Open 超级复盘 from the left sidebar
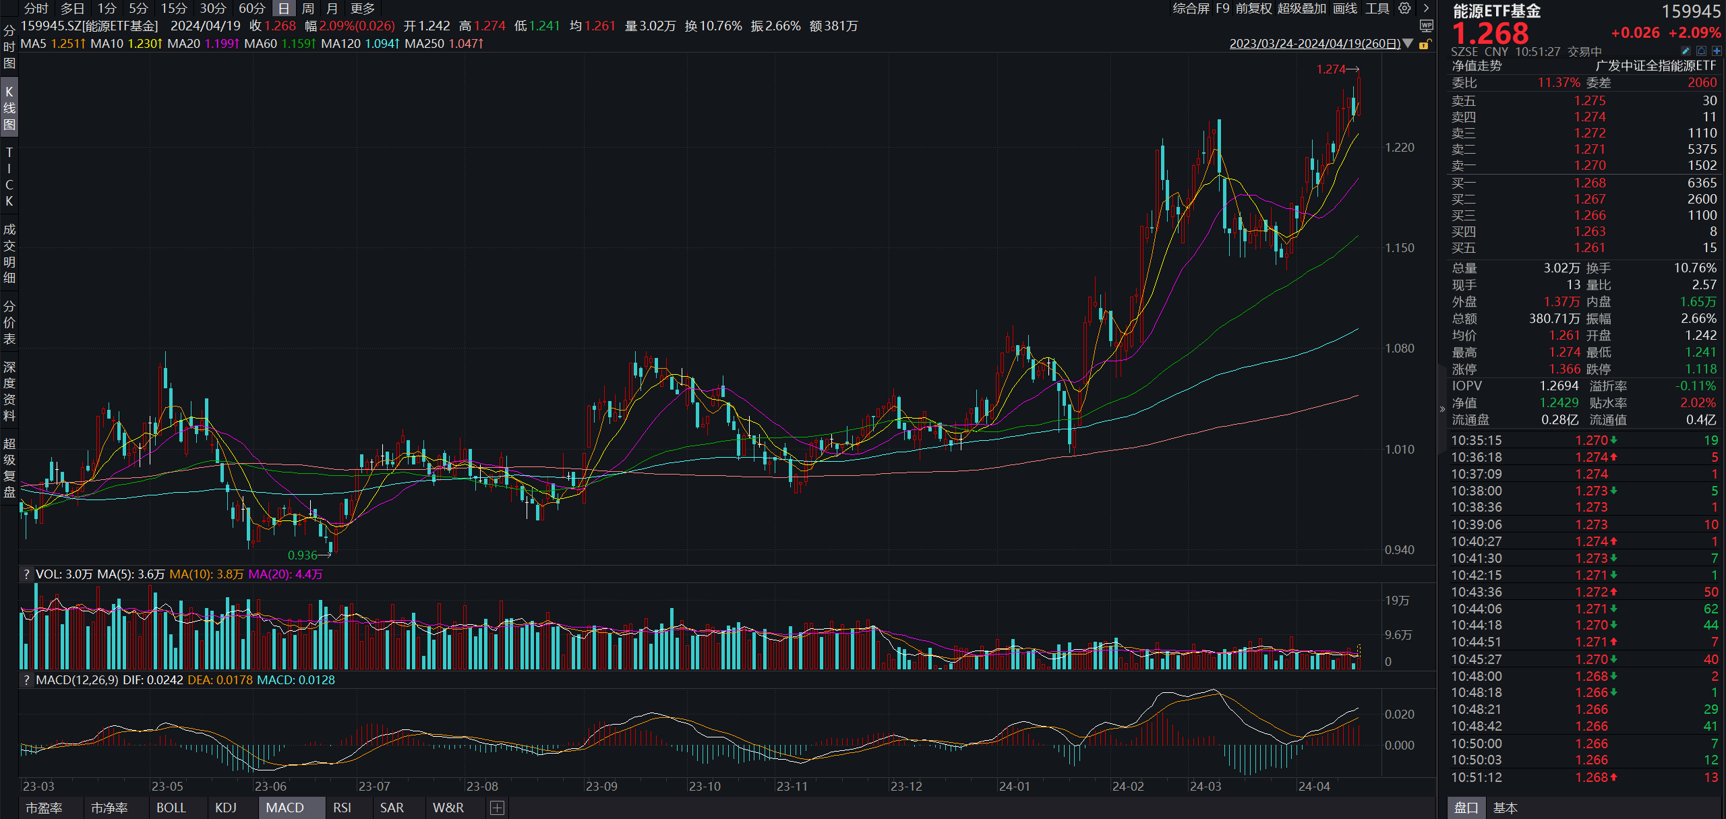This screenshot has width=1726, height=819. (x=8, y=465)
